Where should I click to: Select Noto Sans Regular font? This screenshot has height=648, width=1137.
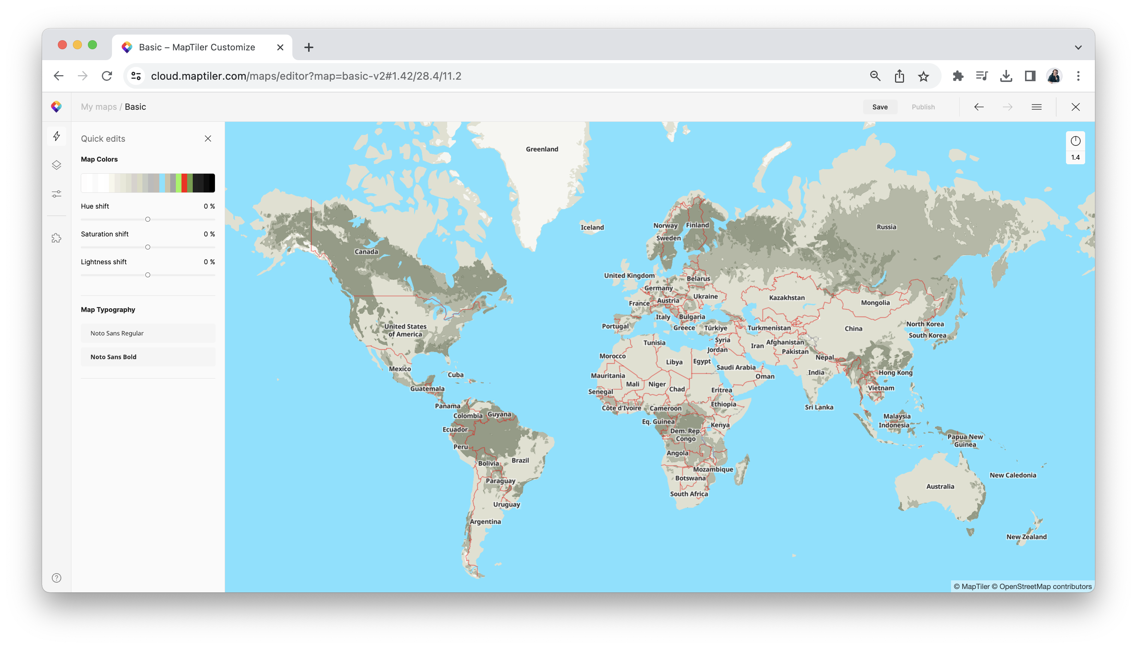(x=148, y=333)
